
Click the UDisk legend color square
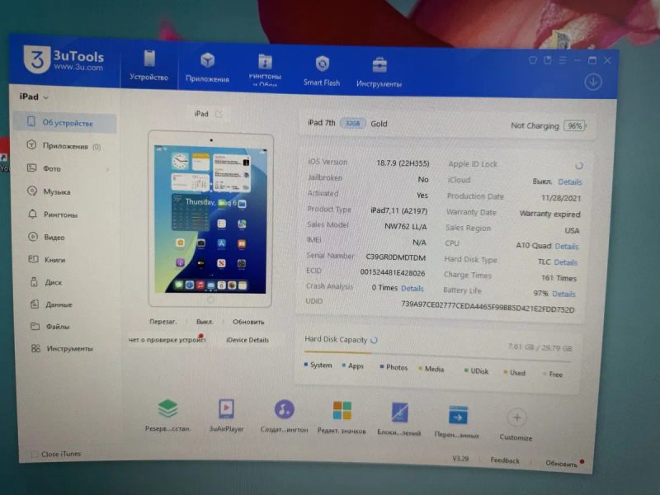pyautogui.click(x=466, y=370)
